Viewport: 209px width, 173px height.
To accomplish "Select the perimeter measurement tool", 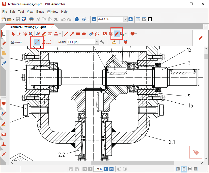I will pos(43,42).
